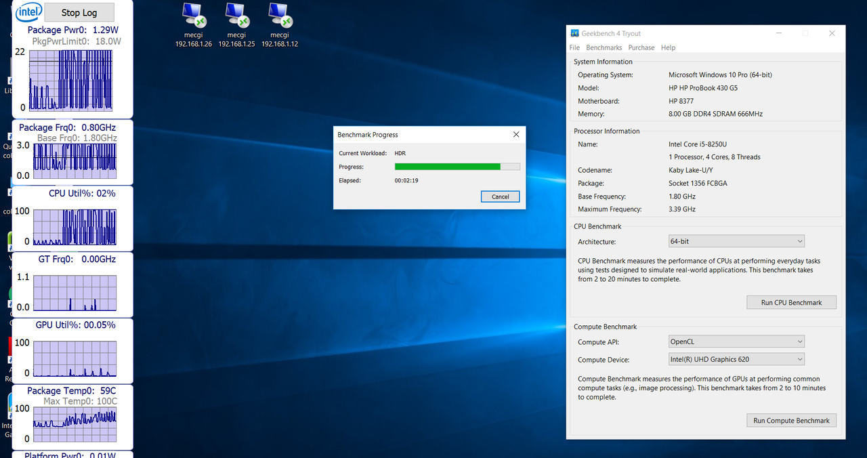
Task: Click the Package Temp0 temperature graph
Action: pos(75,425)
